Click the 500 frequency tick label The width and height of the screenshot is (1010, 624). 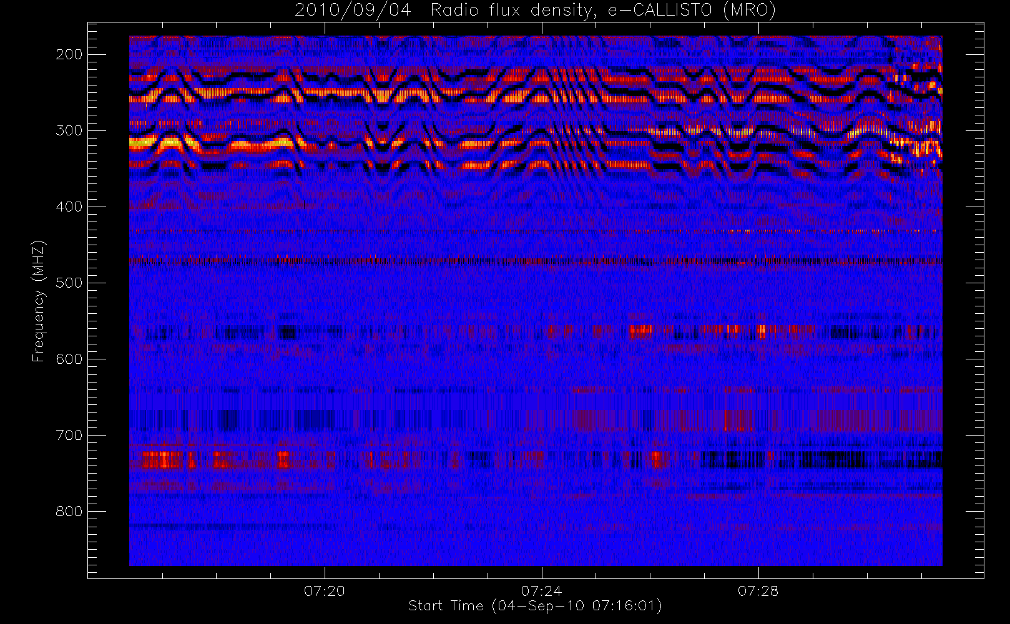click(69, 283)
